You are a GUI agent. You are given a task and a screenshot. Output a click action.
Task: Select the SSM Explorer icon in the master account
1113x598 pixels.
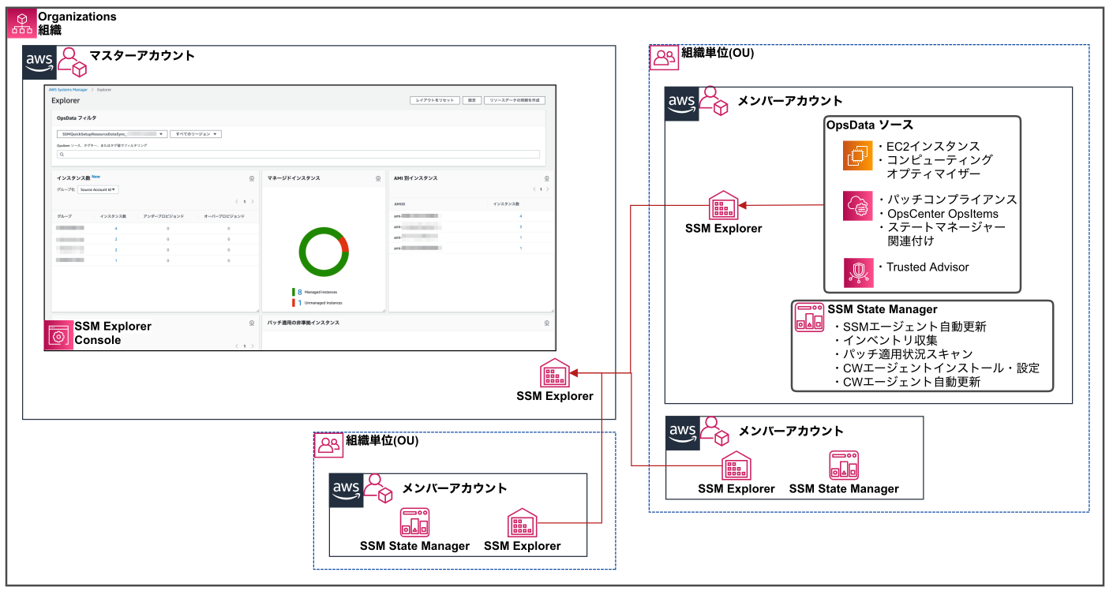[555, 373]
